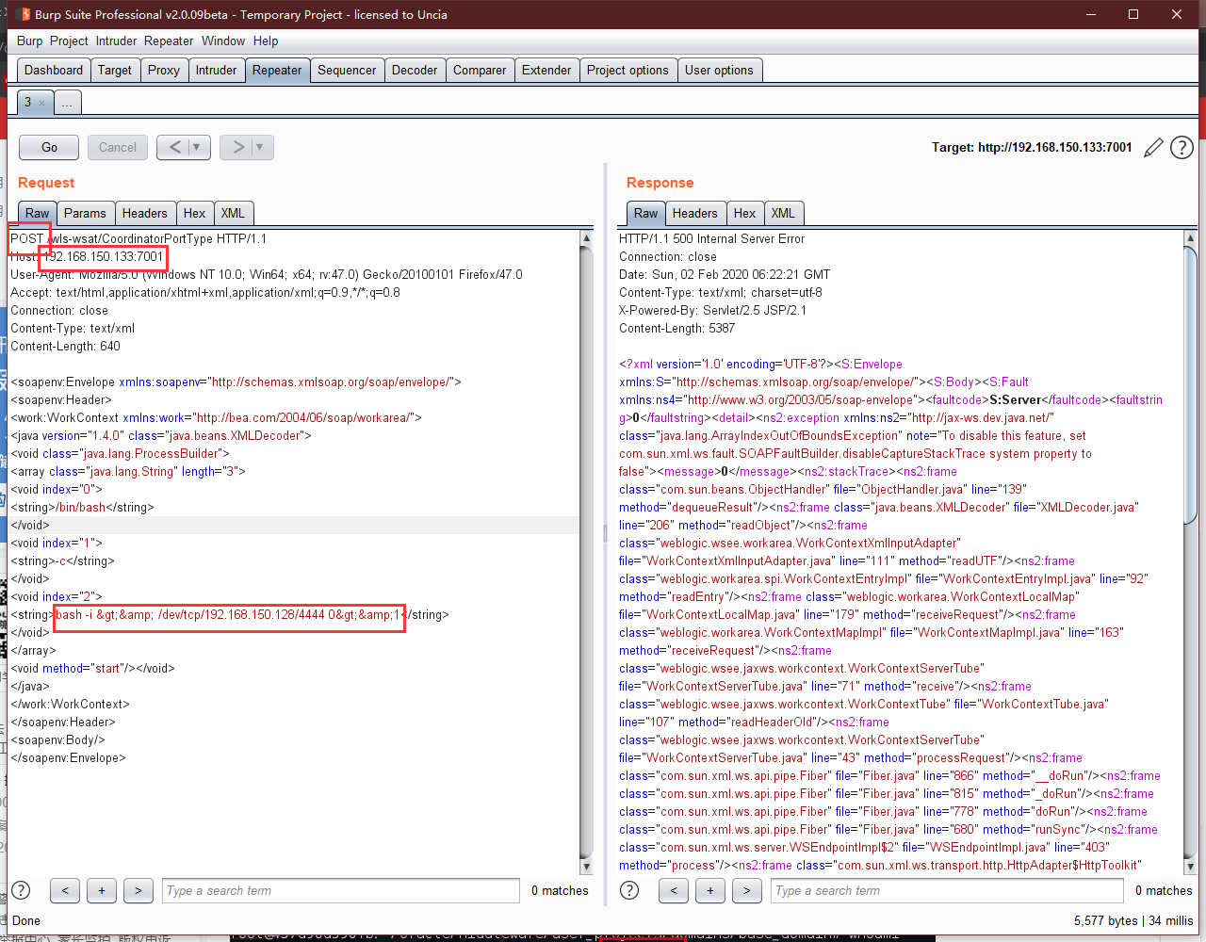Go to previous match in request search
This screenshot has height=942, width=1206.
[x=64, y=890]
